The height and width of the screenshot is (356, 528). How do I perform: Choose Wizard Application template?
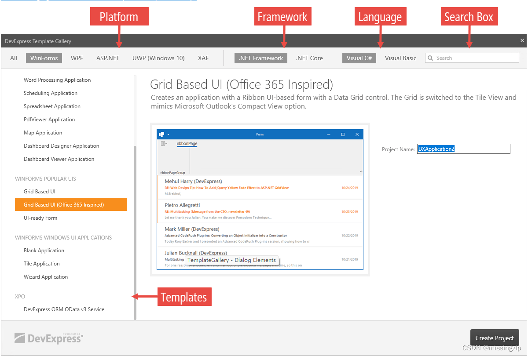[x=46, y=277]
